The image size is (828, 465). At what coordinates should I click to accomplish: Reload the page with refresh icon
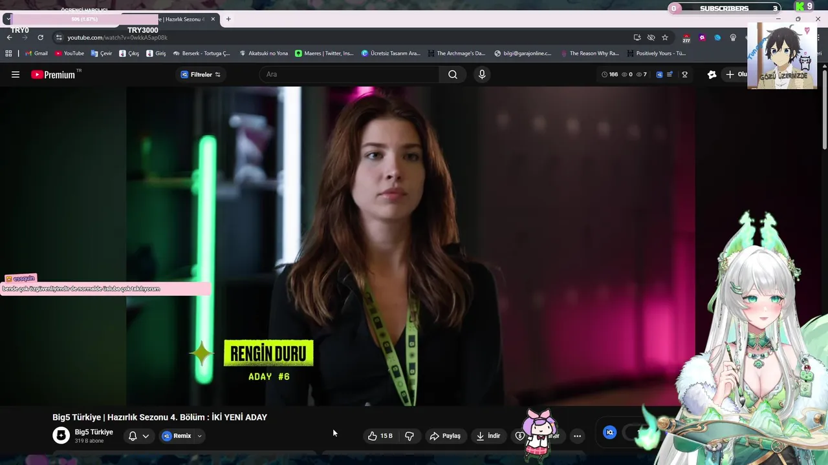click(x=40, y=37)
